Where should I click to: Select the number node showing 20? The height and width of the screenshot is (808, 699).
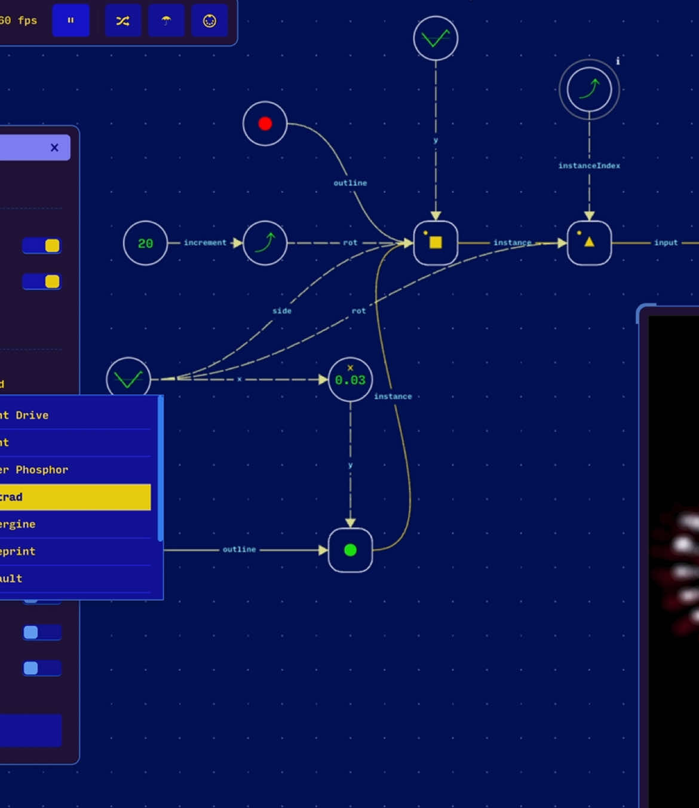point(145,243)
